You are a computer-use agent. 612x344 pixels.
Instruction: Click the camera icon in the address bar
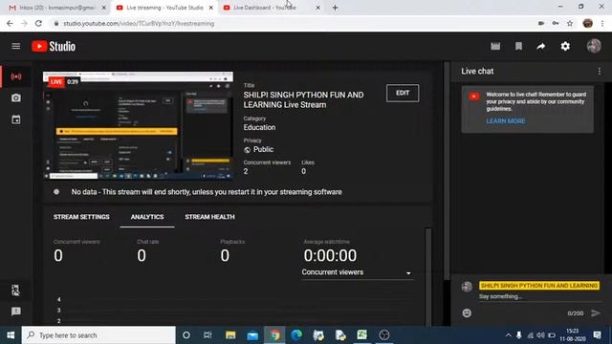tap(541, 23)
